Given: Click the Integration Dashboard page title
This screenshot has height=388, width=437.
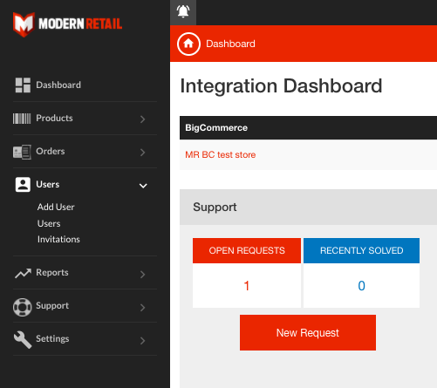Looking at the screenshot, I should (281, 86).
